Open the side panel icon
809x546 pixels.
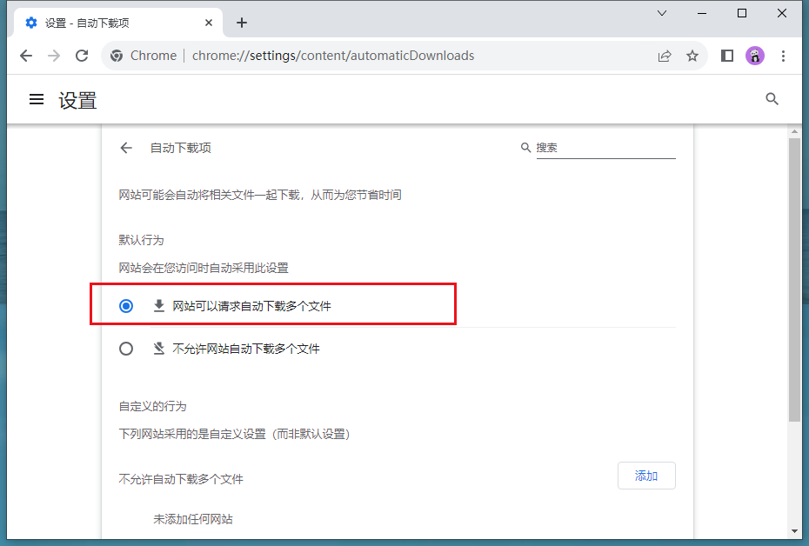click(x=727, y=56)
